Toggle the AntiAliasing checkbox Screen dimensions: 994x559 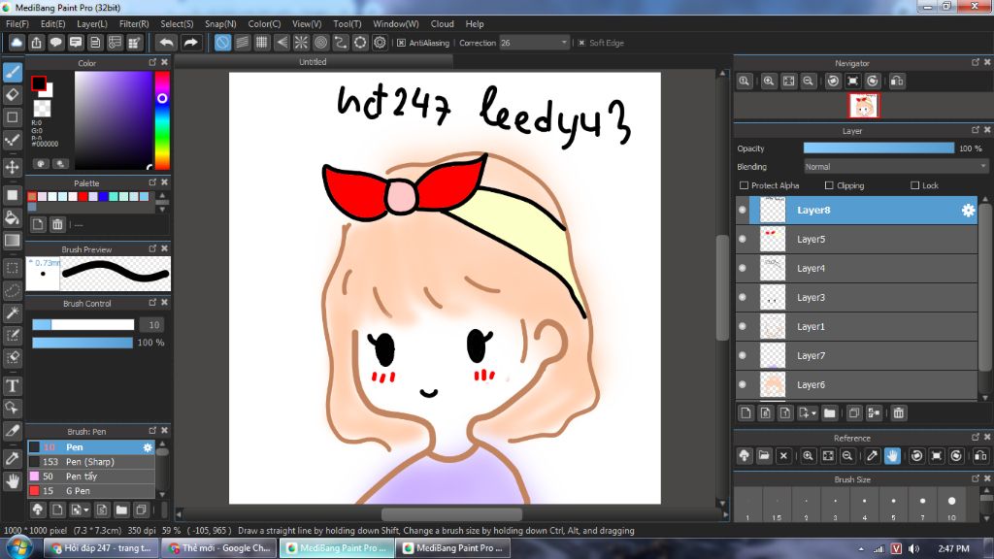coord(401,43)
